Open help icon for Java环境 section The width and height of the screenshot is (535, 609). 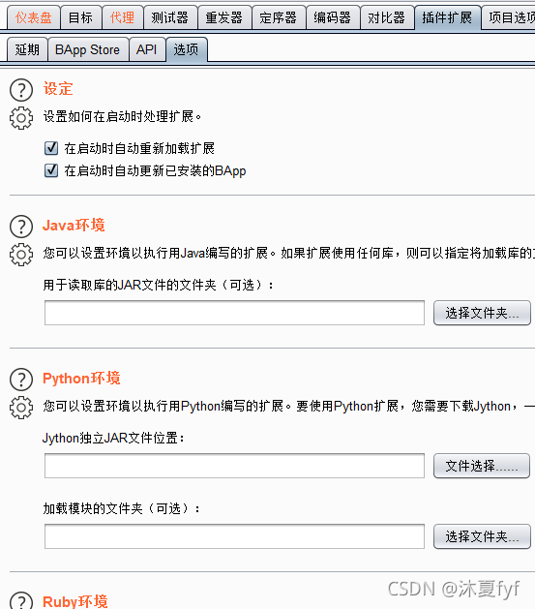click(x=21, y=227)
